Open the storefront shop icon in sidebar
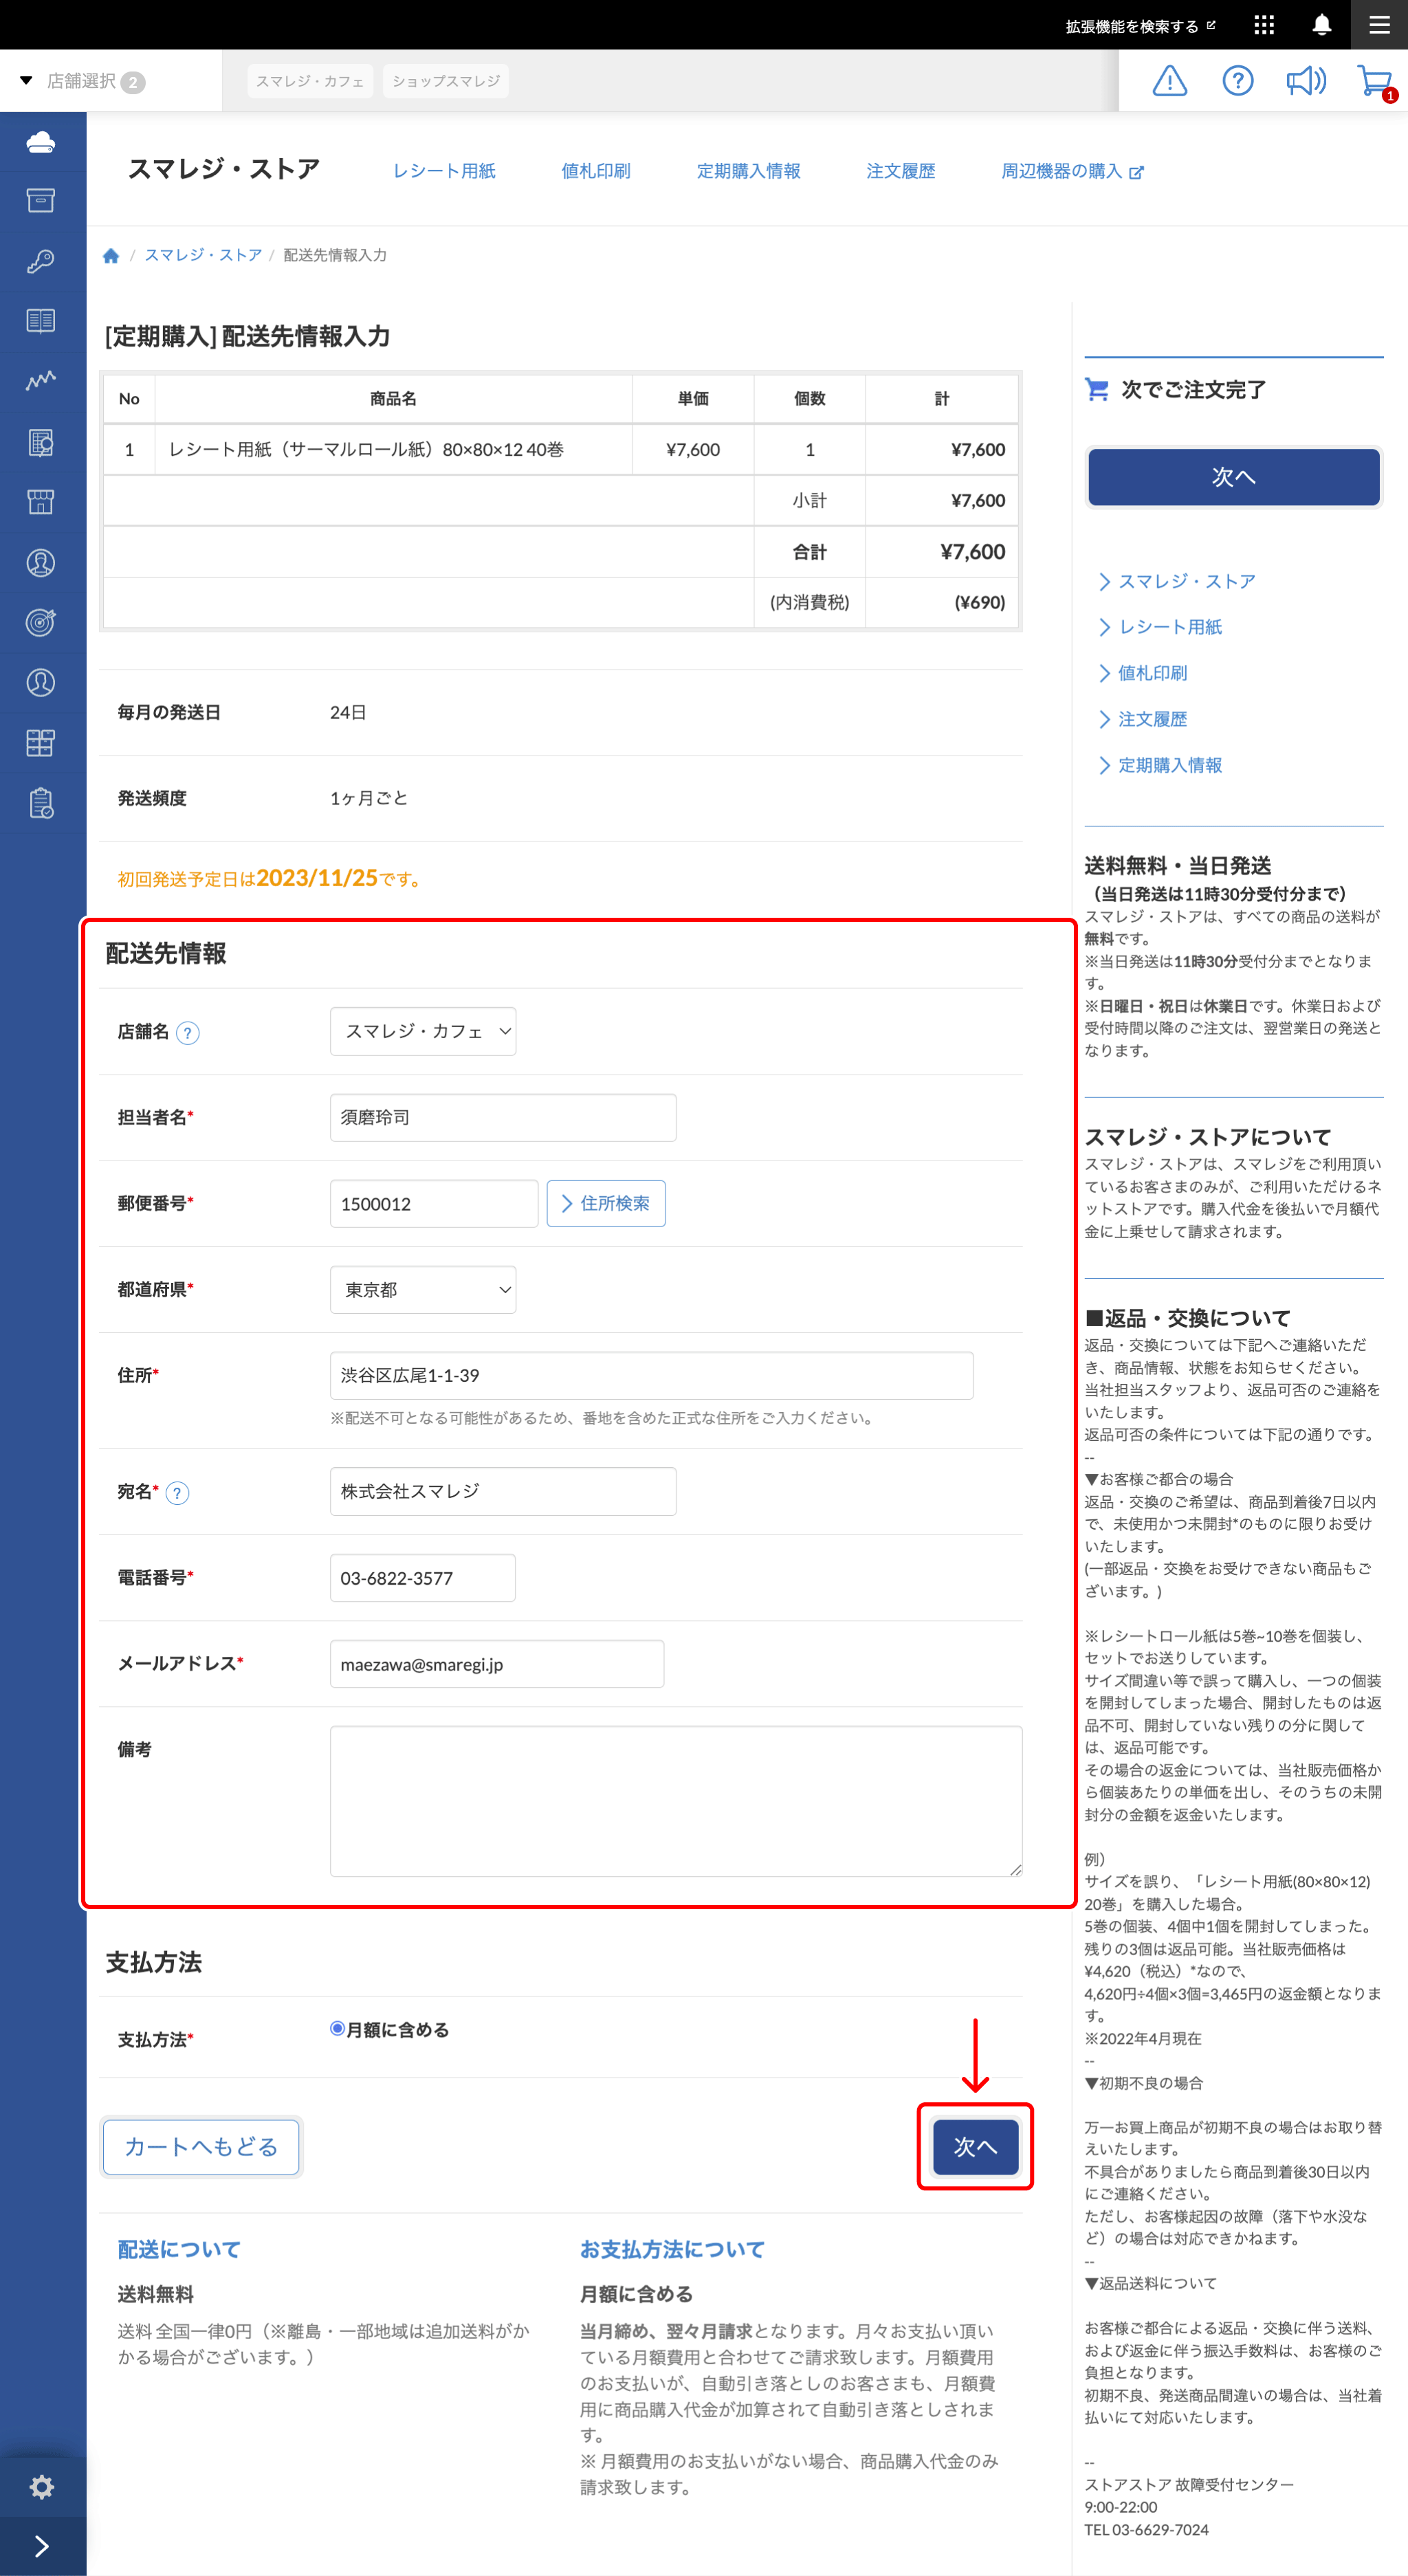Viewport: 1408px width, 2576px height. point(41,502)
